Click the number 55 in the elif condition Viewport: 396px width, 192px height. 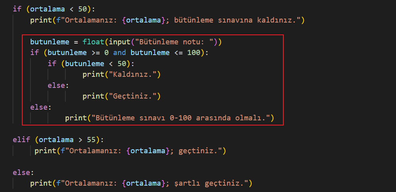coord(91,139)
